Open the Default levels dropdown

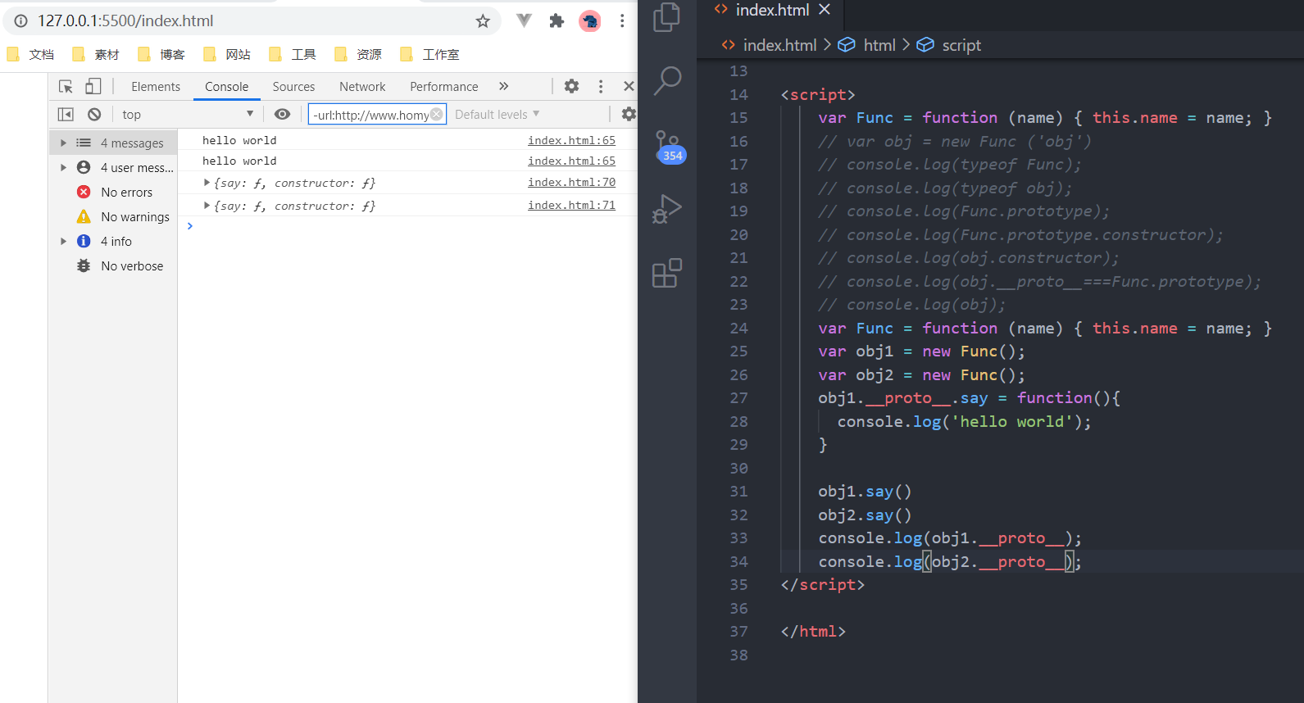coord(497,114)
